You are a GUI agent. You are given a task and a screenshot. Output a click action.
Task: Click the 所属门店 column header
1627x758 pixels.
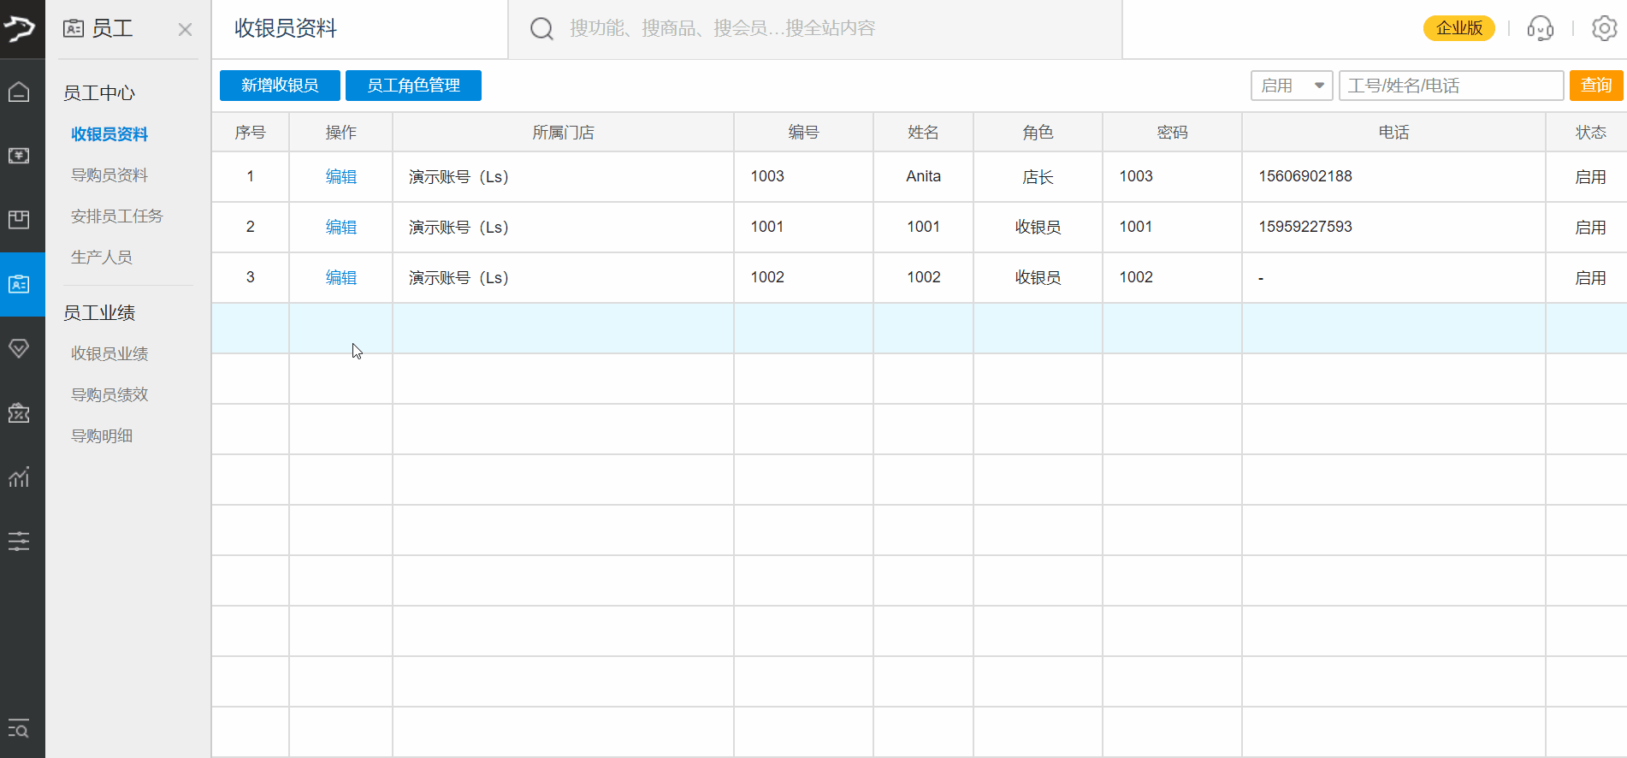pyautogui.click(x=563, y=133)
